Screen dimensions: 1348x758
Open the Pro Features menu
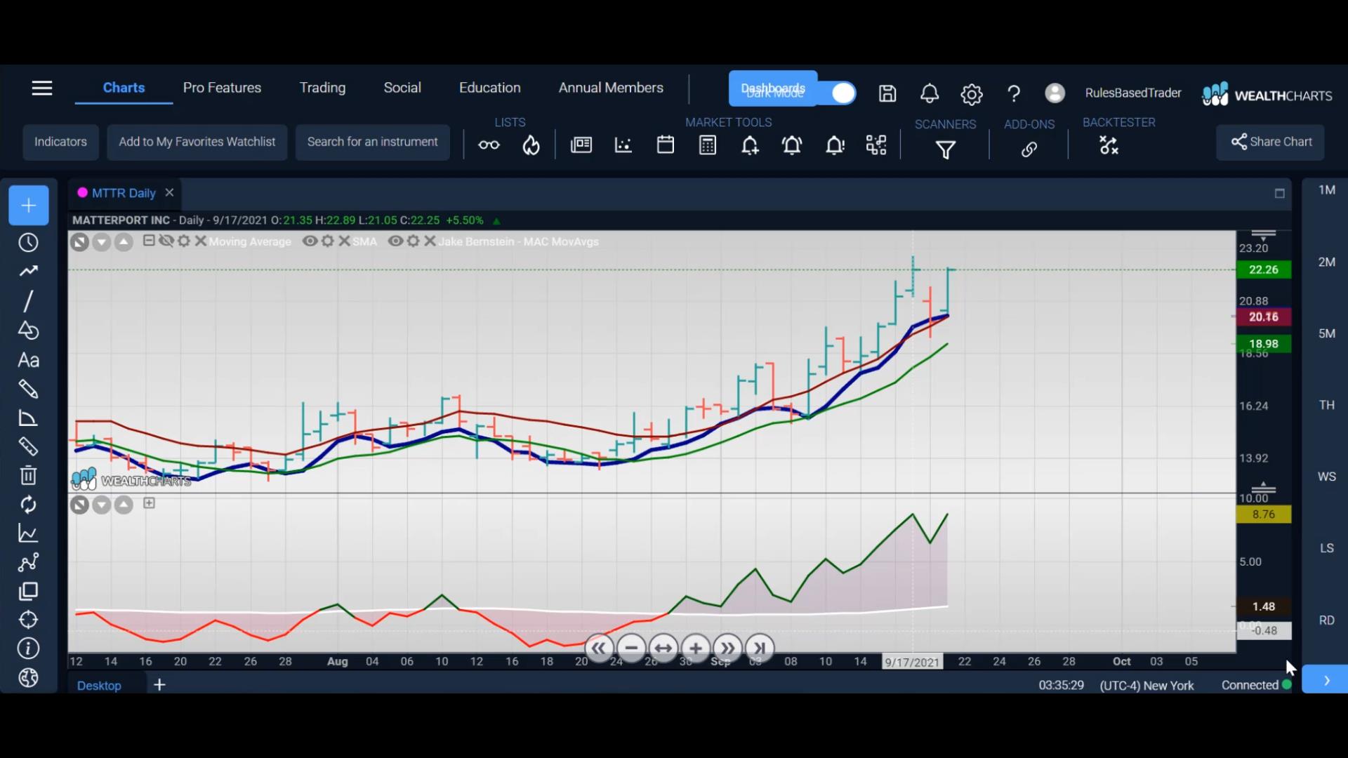[x=222, y=88]
